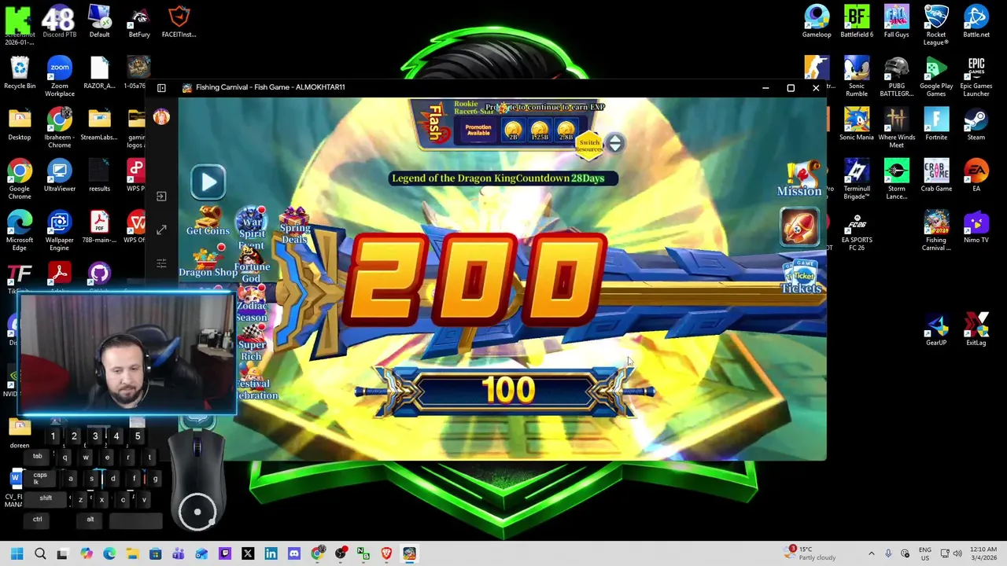Screen dimensions: 1007x566
Task: Toggle the Switch Resources arrows button
Action: tap(614, 143)
